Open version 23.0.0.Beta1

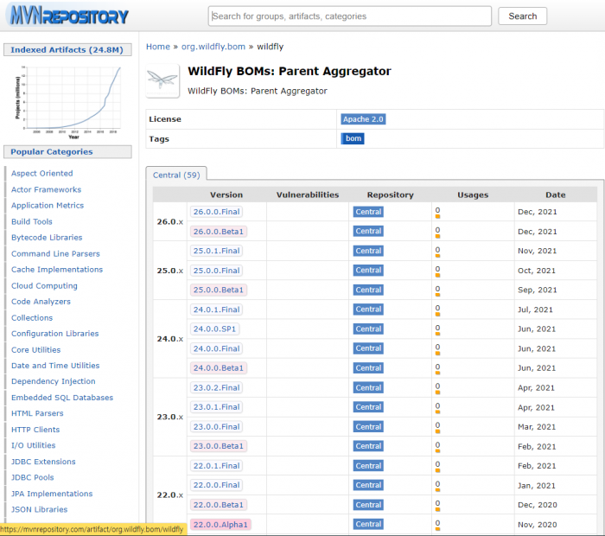point(219,446)
